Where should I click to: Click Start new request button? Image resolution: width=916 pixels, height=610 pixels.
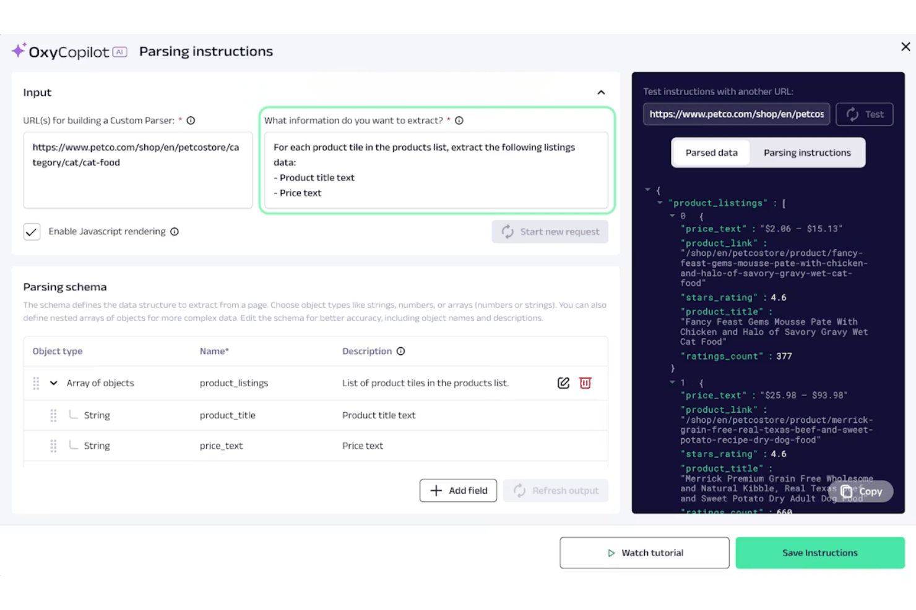[550, 232]
